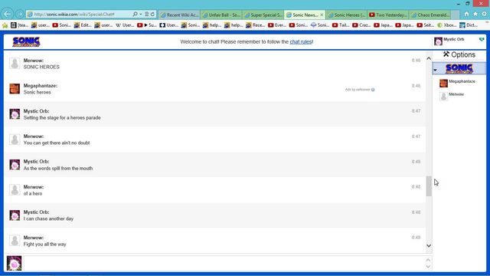Select the Sonic wiki room logo in sidebar
The width and height of the screenshot is (490, 276).
pyautogui.click(x=459, y=68)
